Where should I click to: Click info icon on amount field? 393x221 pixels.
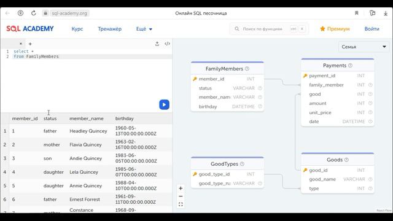tap(370, 103)
